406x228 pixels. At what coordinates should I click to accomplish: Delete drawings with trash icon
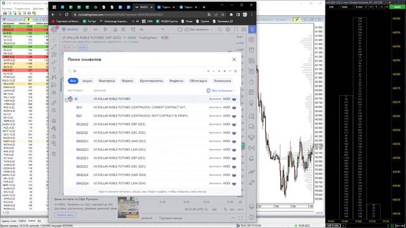(x=54, y=155)
